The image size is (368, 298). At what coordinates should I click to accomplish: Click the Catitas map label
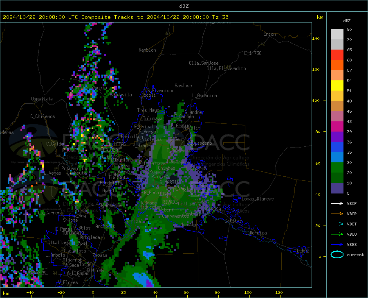point(233,221)
